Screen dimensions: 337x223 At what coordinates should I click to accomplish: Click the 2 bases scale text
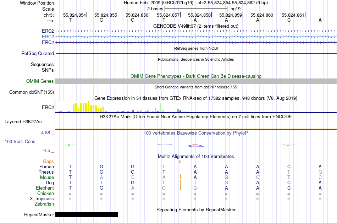tap(155, 9)
